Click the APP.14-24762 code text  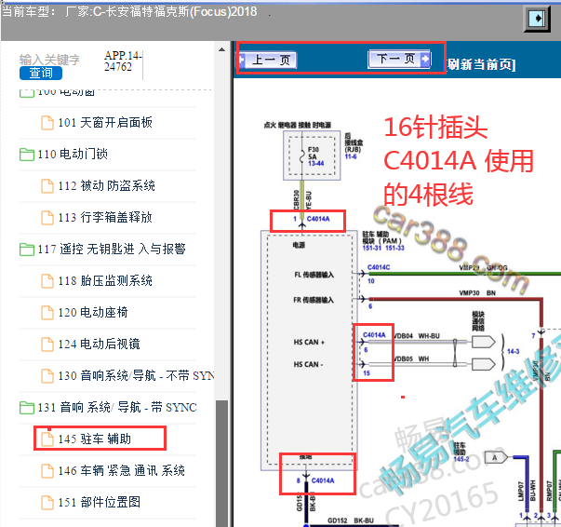pyautogui.click(x=123, y=61)
